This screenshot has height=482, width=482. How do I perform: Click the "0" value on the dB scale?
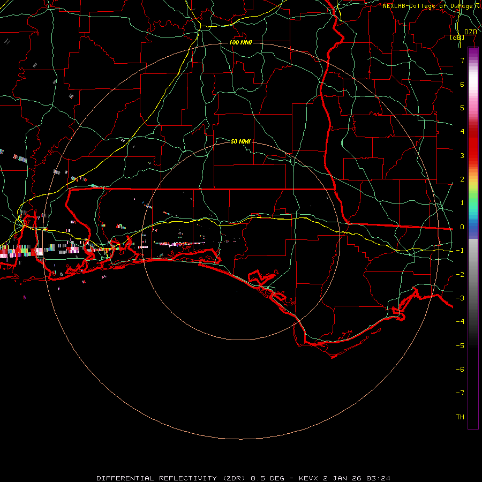click(462, 227)
